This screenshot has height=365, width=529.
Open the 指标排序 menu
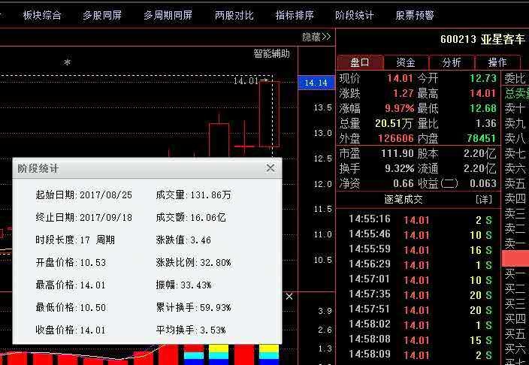coord(294,15)
